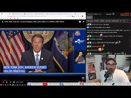Open Watch Later clock icon on video
The height and width of the screenshot is (98, 131).
80,22
